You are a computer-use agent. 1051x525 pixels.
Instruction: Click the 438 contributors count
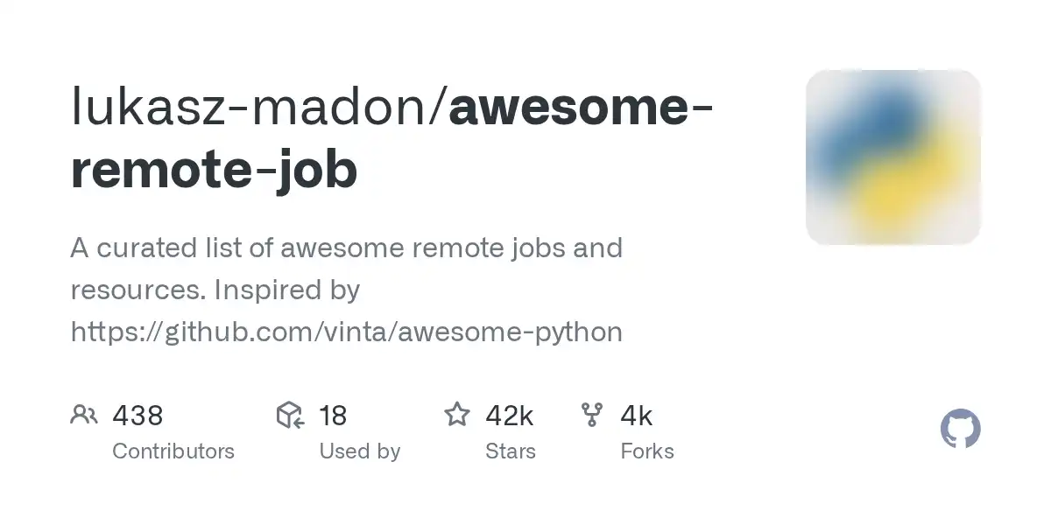tap(138, 415)
